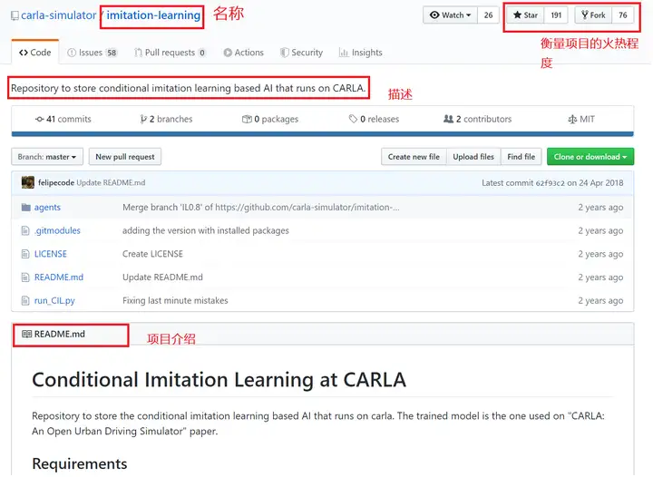Switch to the Pull requests tab
This screenshot has width=653, height=477.
(x=170, y=53)
